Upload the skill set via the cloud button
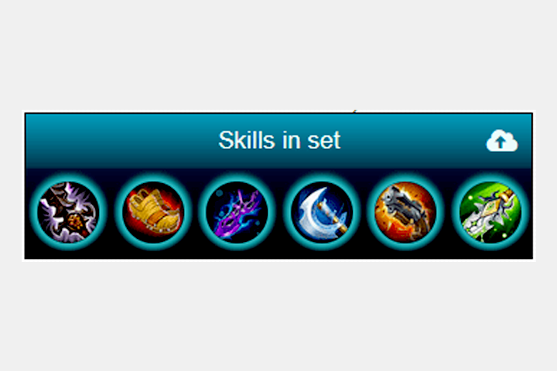This screenshot has height=371, width=557. [502, 141]
